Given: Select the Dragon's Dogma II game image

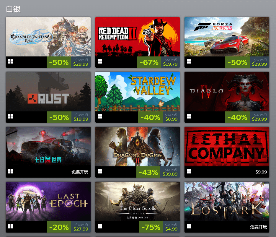Looking at the screenshot, I should pos(138,147).
